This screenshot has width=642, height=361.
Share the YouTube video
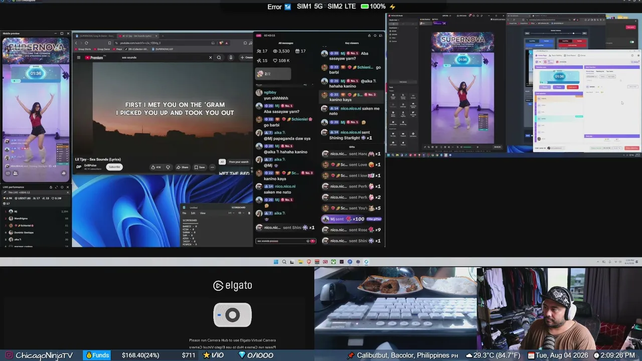coord(183,167)
